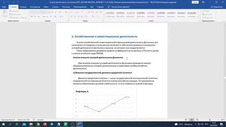Open the Windows Start menu
This screenshot has height=127, width=226.
click(x=3, y=124)
